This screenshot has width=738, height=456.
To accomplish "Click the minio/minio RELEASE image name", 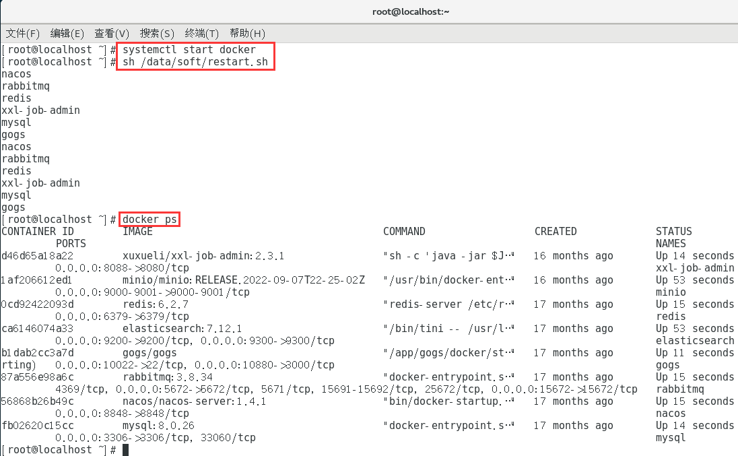I will point(244,280).
